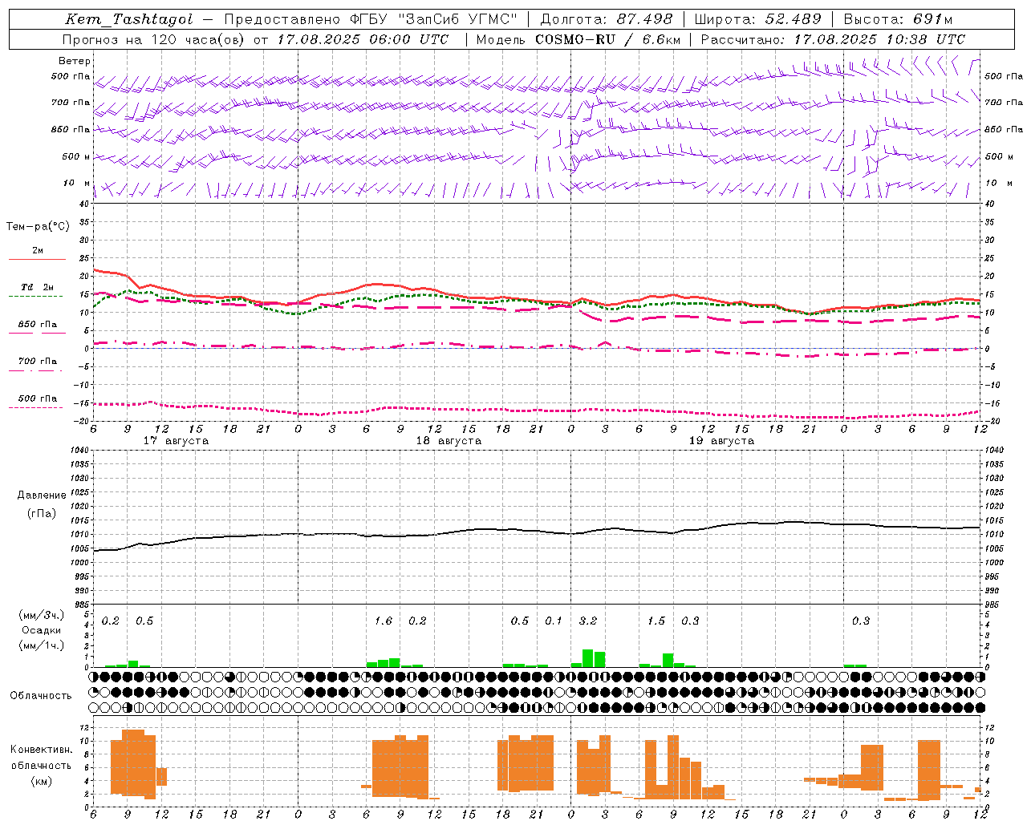This screenshot has width=1027, height=821.
Task: Select the text "Широта: 52.489"
Action: point(757,19)
